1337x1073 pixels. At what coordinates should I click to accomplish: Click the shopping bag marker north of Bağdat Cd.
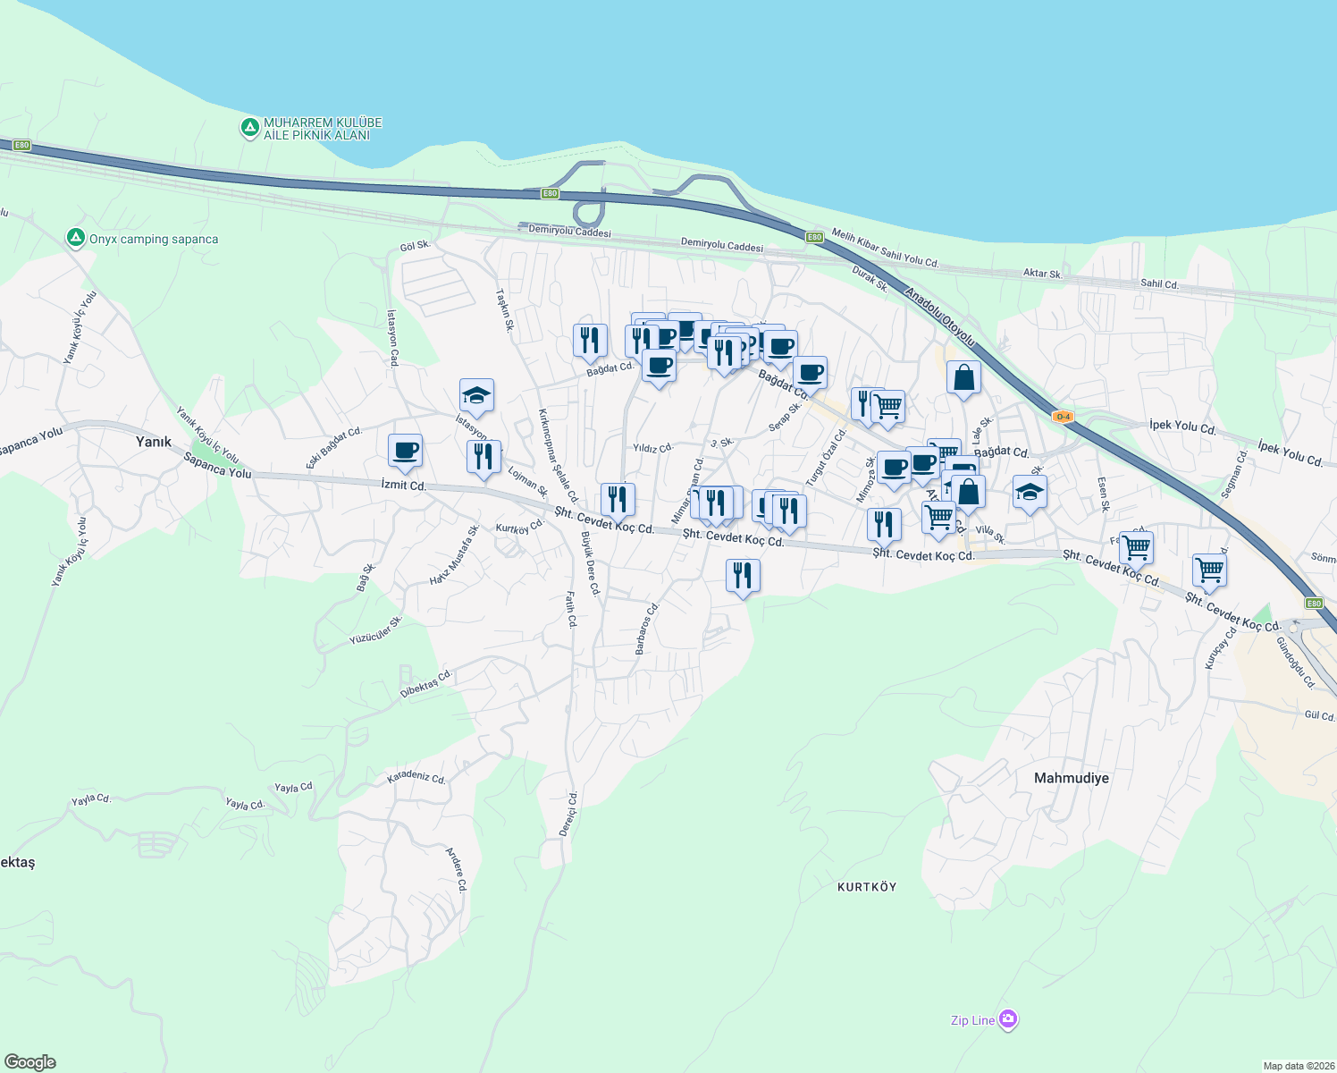[963, 377]
